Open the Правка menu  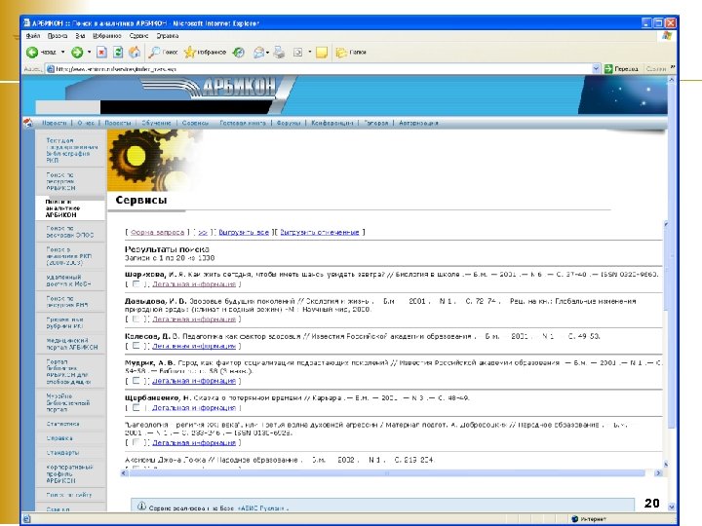click(58, 36)
